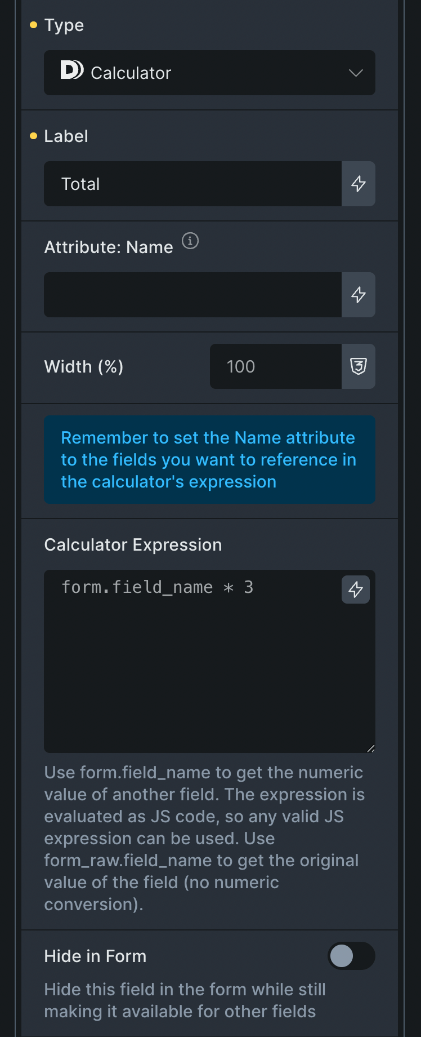The height and width of the screenshot is (1037, 421).
Task: Click the chevron on the Calculator type selector
Action: [355, 73]
